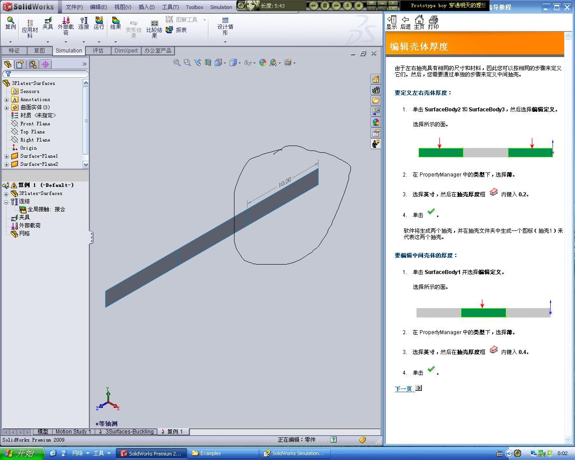Open the File Explorer task pane icon
This screenshot has width=575, height=460.
coord(376,101)
